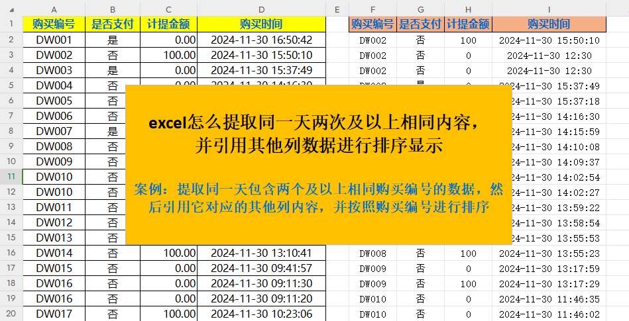Image resolution: width=629 pixels, height=321 pixels.
Task: Select cell DW005 in column A
Action: tap(54, 101)
